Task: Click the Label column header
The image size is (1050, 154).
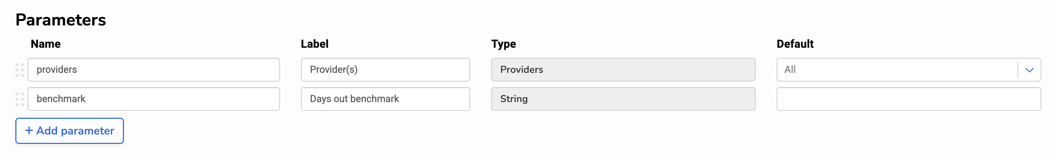Action: [314, 44]
